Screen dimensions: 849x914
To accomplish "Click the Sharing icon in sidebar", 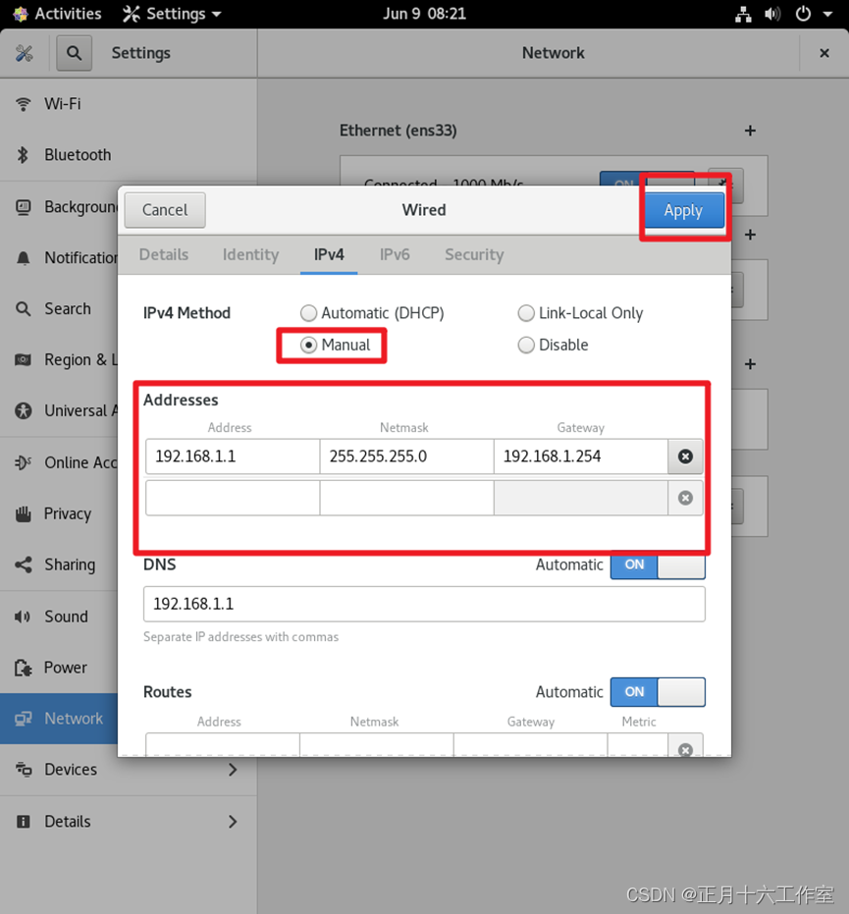I will [24, 565].
